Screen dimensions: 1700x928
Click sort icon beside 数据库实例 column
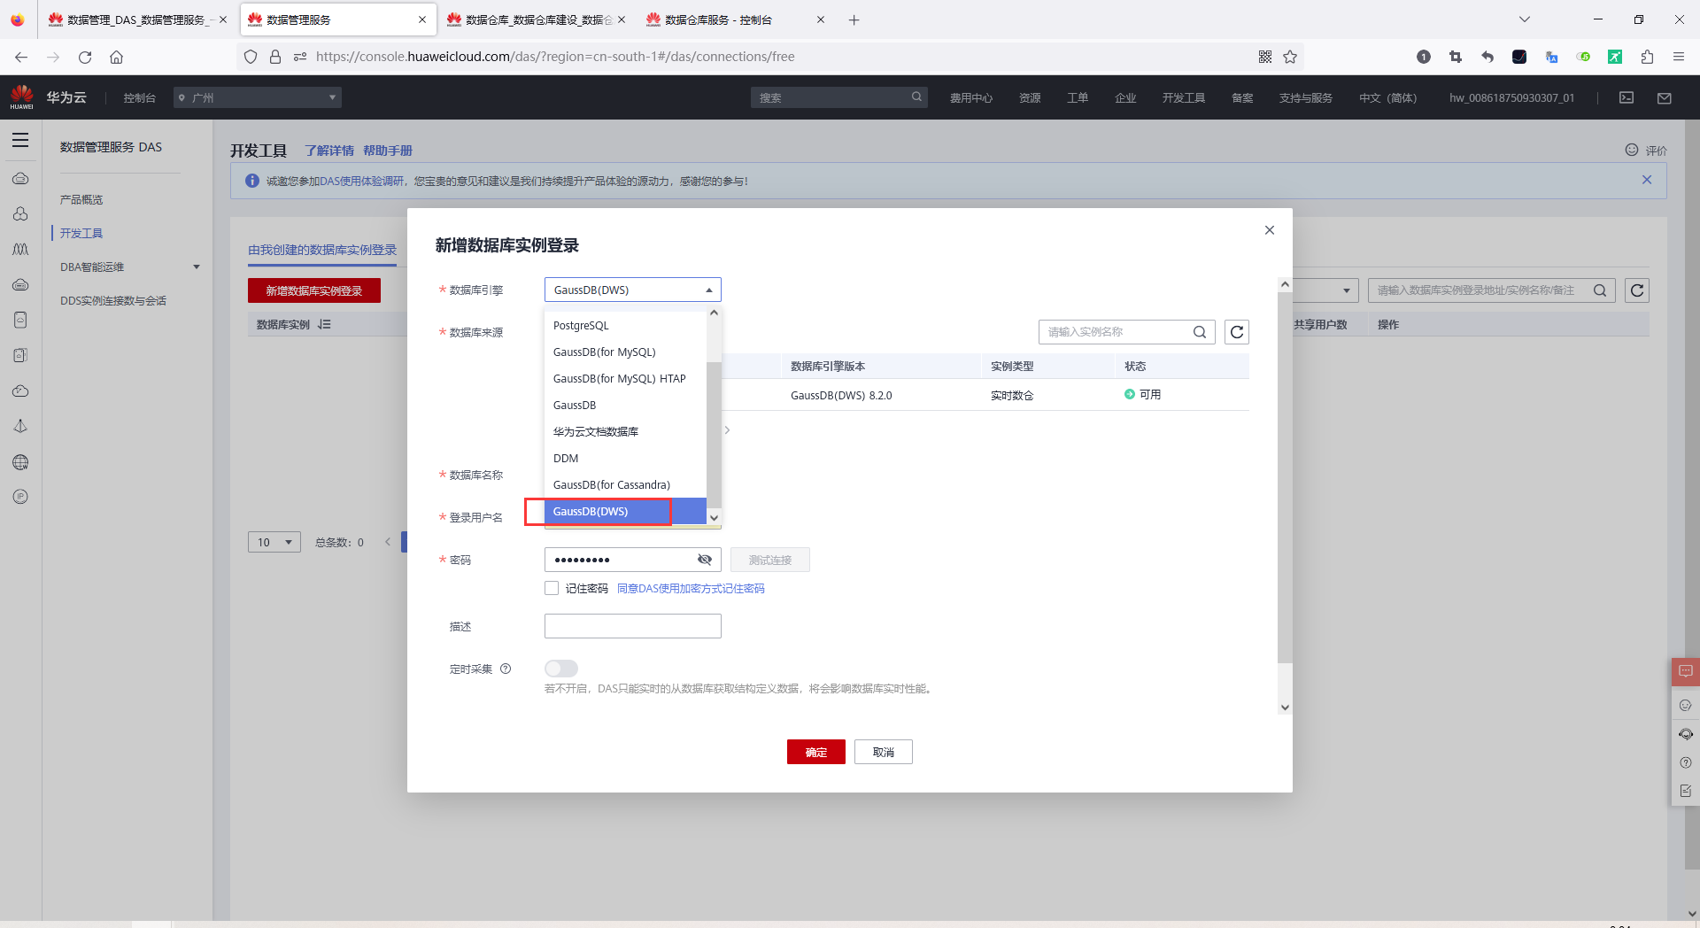click(324, 325)
